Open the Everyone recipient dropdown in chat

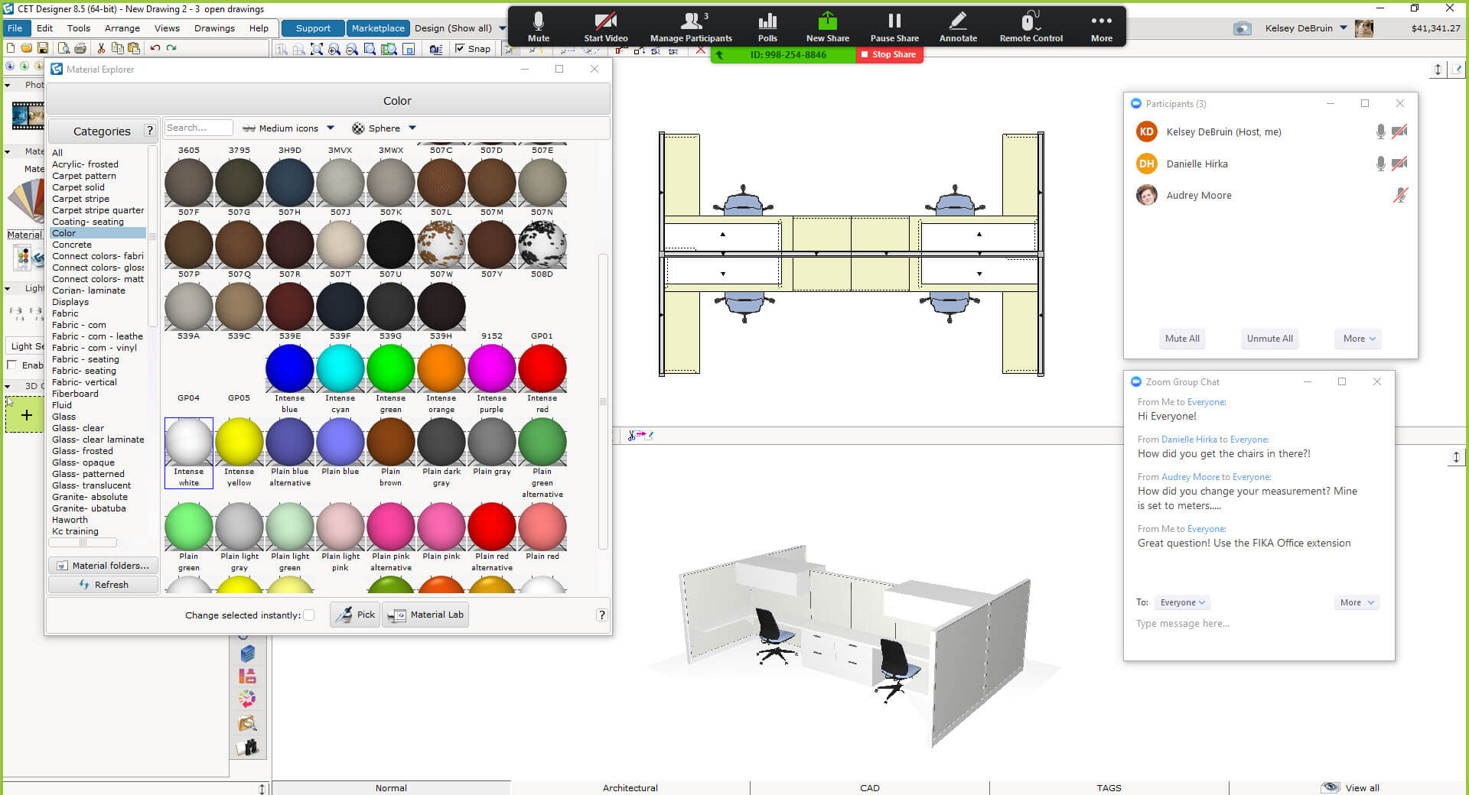(1182, 602)
